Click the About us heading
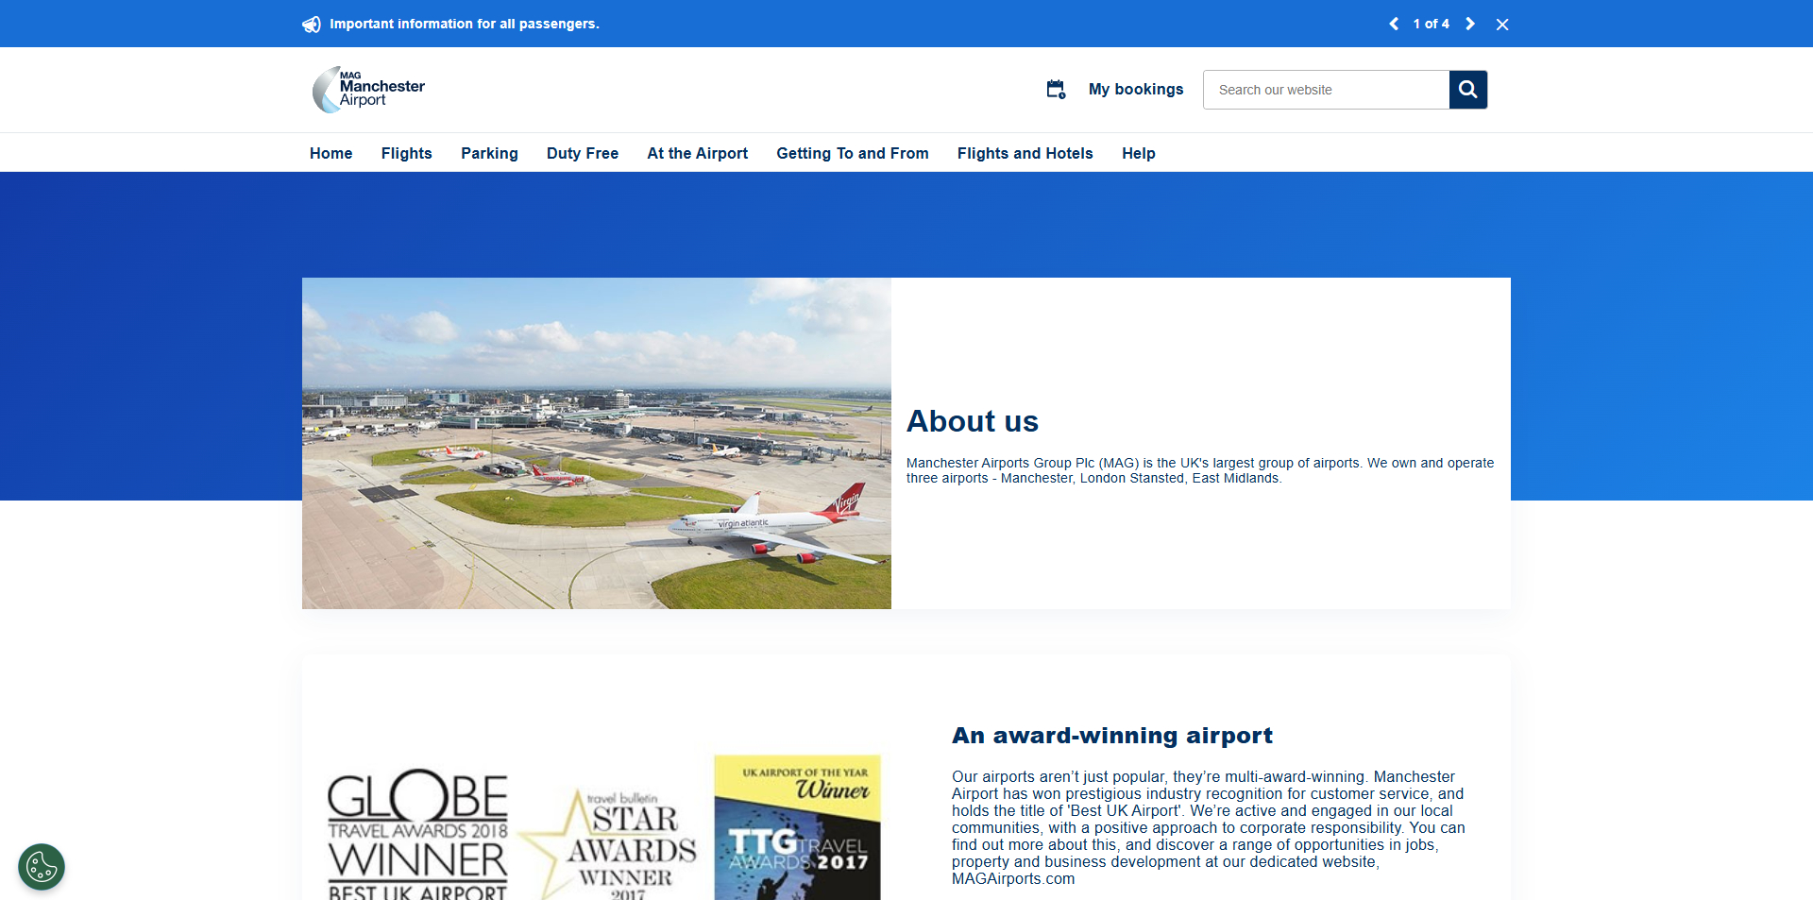Screen dimensions: 1813x900 click(973, 421)
